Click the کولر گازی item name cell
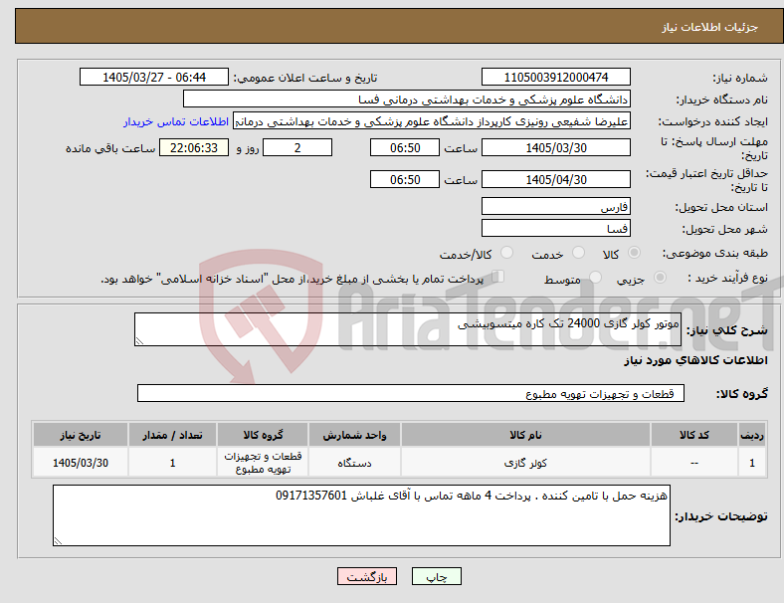The height and width of the screenshot is (603, 784). click(x=525, y=463)
